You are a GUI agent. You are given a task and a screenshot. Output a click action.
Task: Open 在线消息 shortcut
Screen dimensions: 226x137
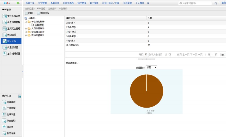pos(9,115)
